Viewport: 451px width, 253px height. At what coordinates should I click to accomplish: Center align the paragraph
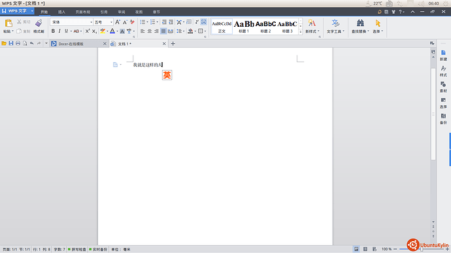[150, 31]
